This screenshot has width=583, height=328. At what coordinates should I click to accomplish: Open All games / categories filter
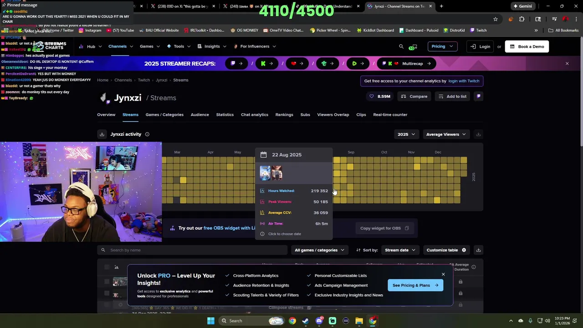319,250
